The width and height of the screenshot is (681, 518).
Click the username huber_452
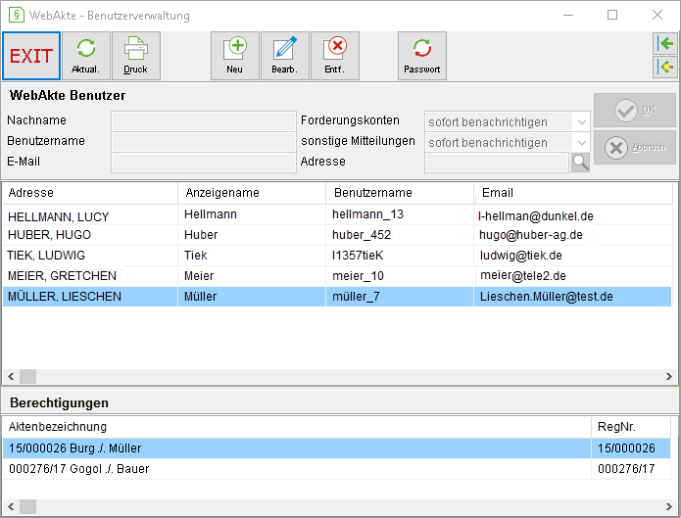362,235
